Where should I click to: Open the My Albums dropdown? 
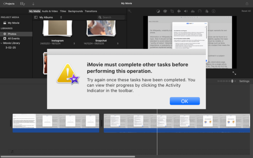[50, 17]
